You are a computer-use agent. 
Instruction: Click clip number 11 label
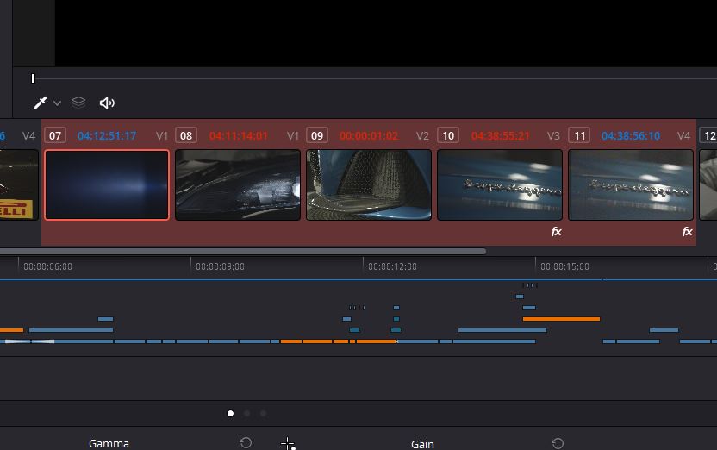coord(579,136)
